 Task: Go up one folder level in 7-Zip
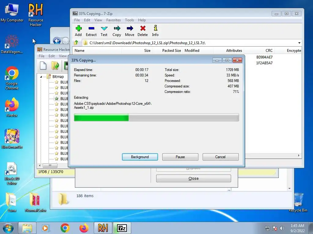(76, 43)
